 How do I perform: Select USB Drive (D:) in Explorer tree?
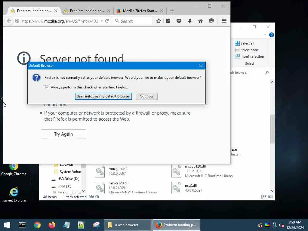click(65, 179)
